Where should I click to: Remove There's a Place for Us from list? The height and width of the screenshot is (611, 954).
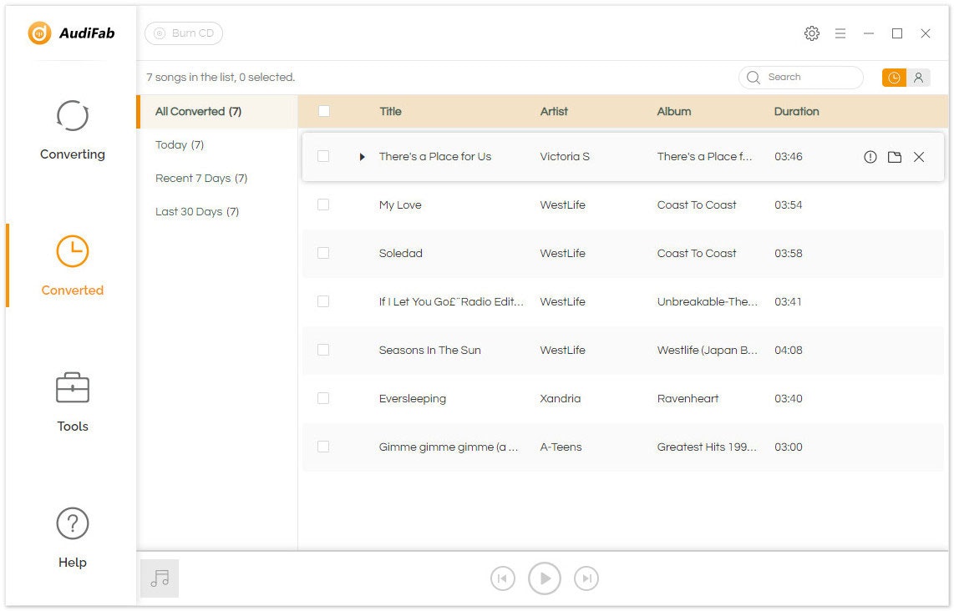coord(919,157)
